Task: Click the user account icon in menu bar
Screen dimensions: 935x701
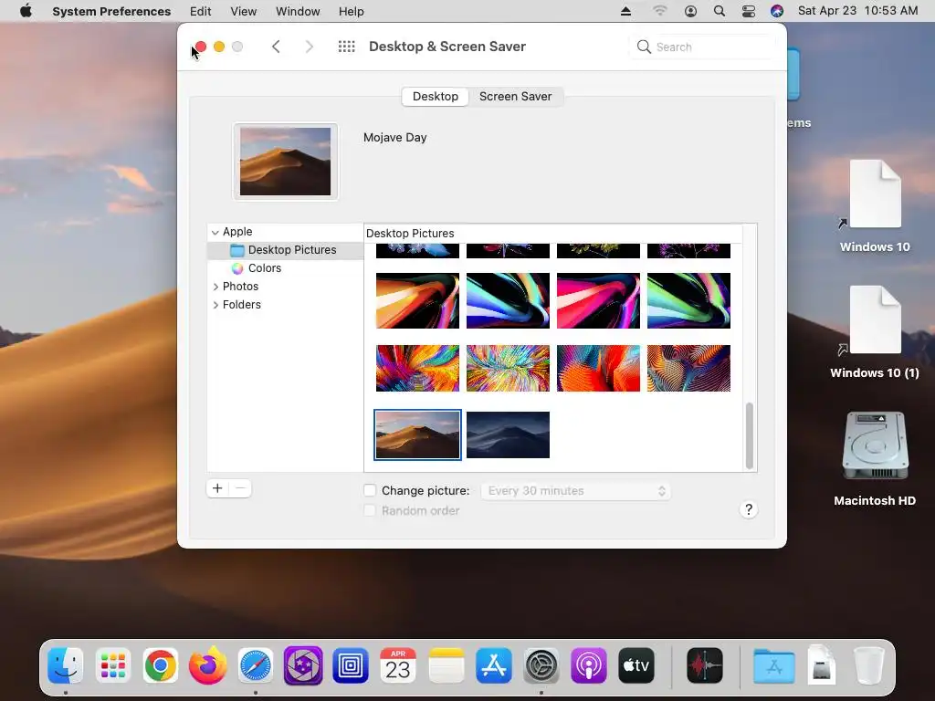Action: pyautogui.click(x=690, y=11)
